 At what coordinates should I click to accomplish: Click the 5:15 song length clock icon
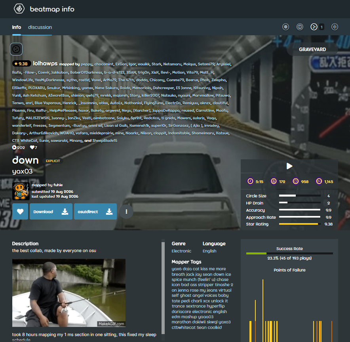250,181
